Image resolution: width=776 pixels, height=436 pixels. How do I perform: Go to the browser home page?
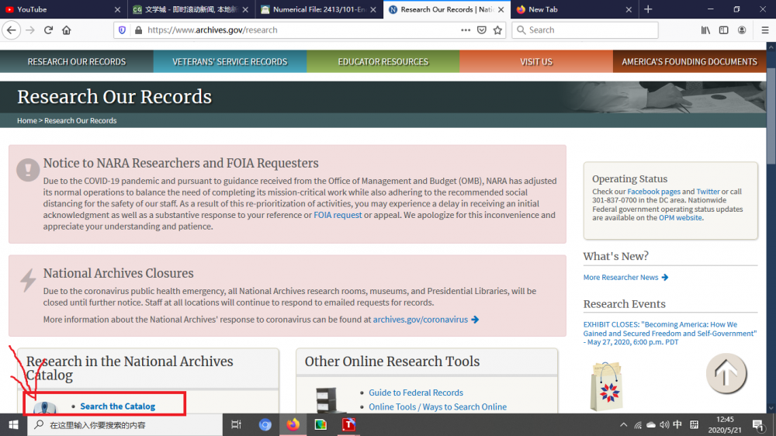click(67, 30)
